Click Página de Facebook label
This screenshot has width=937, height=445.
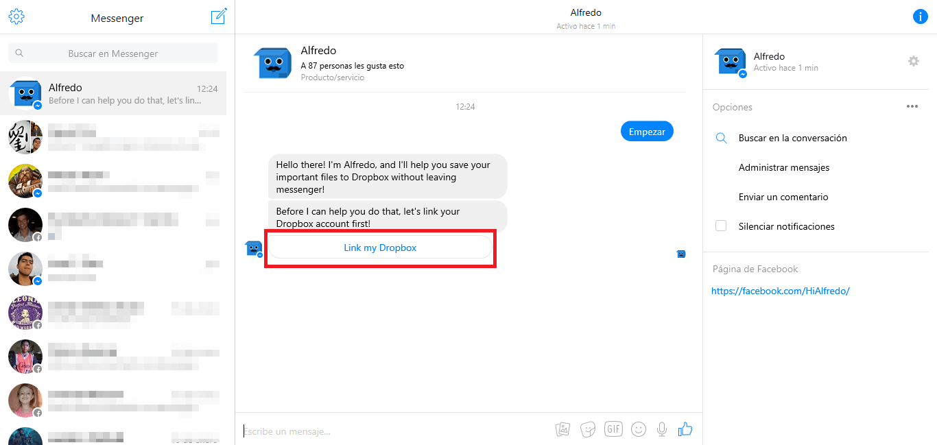[755, 269]
